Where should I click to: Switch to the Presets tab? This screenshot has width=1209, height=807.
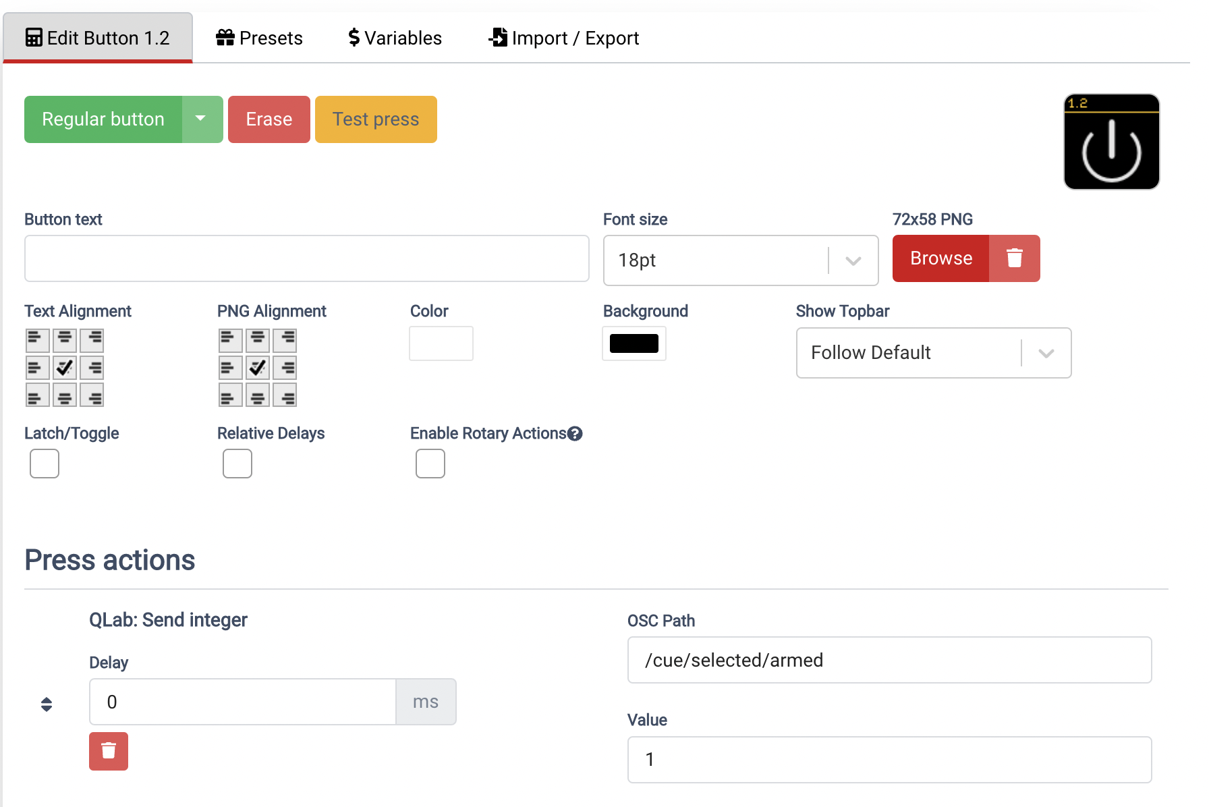[260, 38]
